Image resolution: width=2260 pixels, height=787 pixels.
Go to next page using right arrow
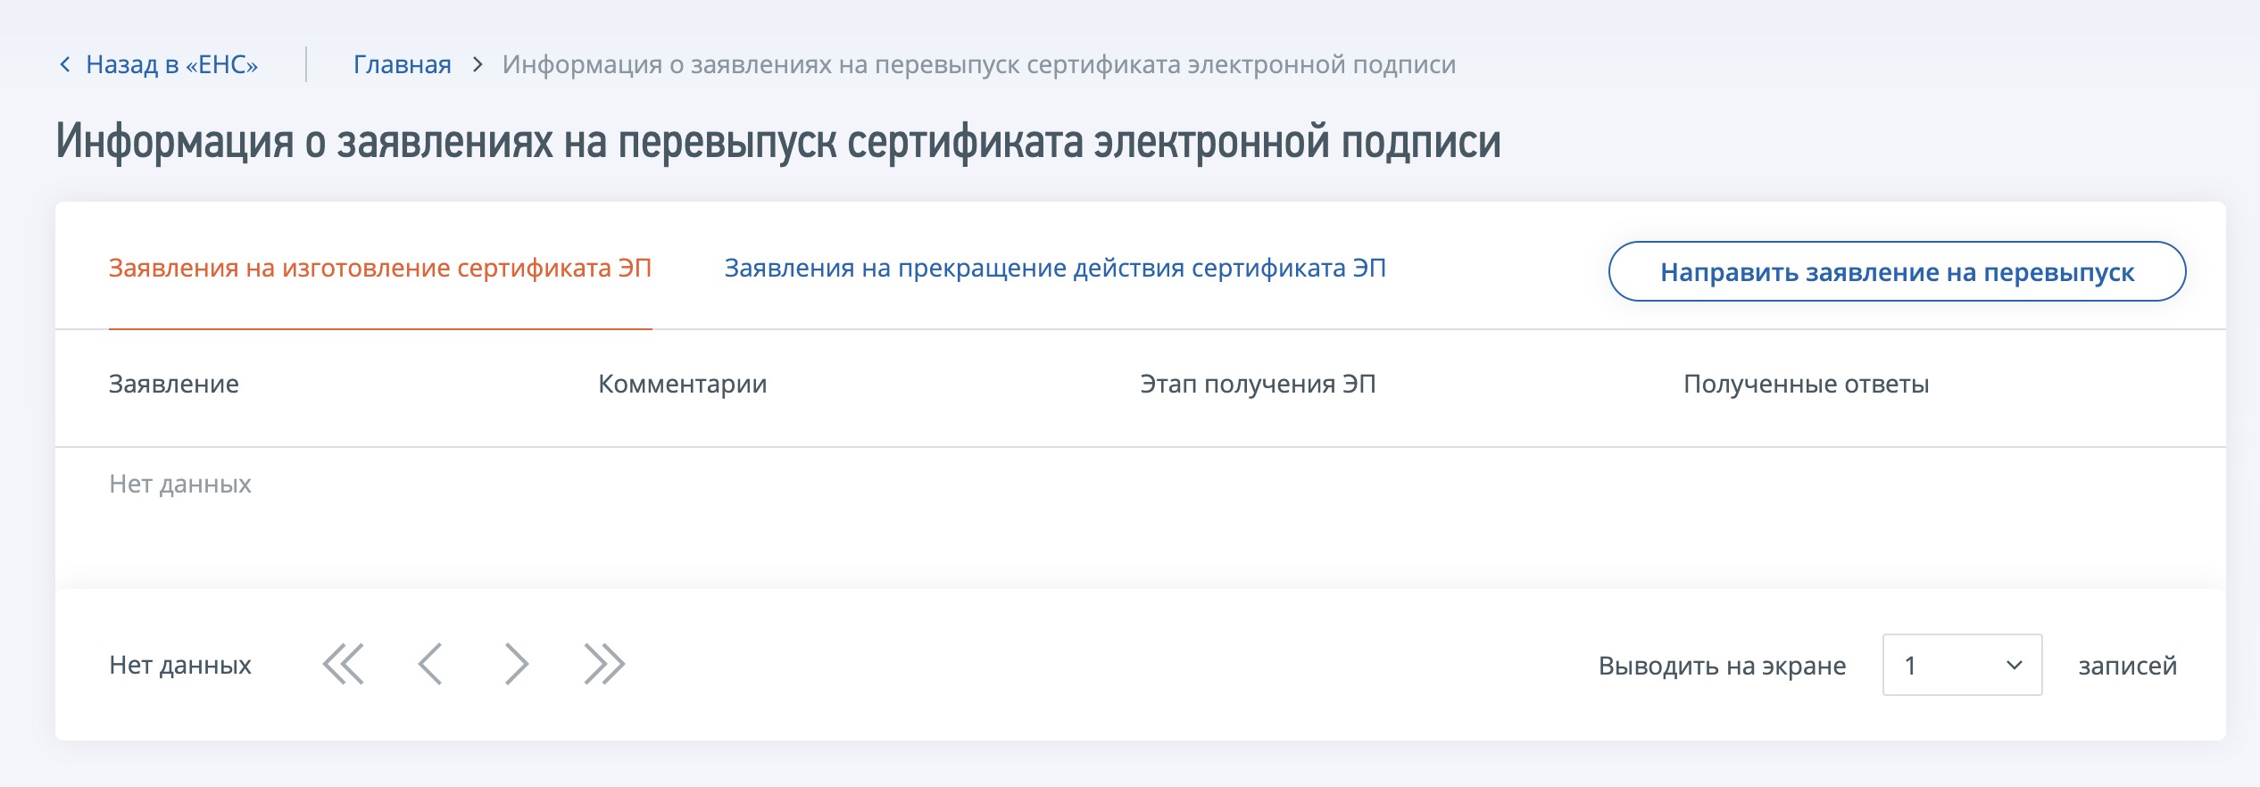point(517,665)
